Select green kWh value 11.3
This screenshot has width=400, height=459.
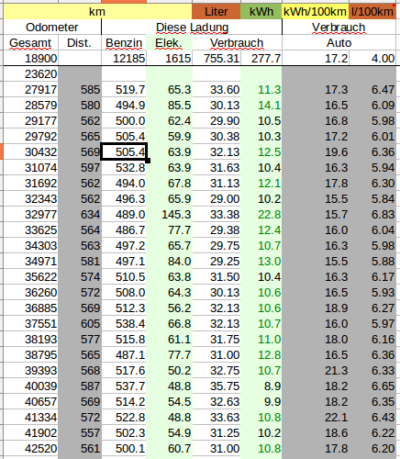(261, 90)
